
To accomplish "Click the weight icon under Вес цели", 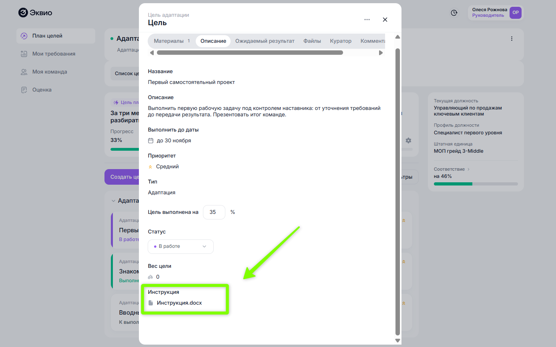I will coord(151,277).
